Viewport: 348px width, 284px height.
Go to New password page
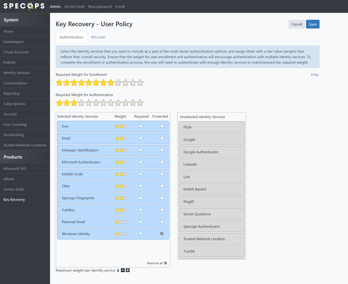[x=100, y=7]
